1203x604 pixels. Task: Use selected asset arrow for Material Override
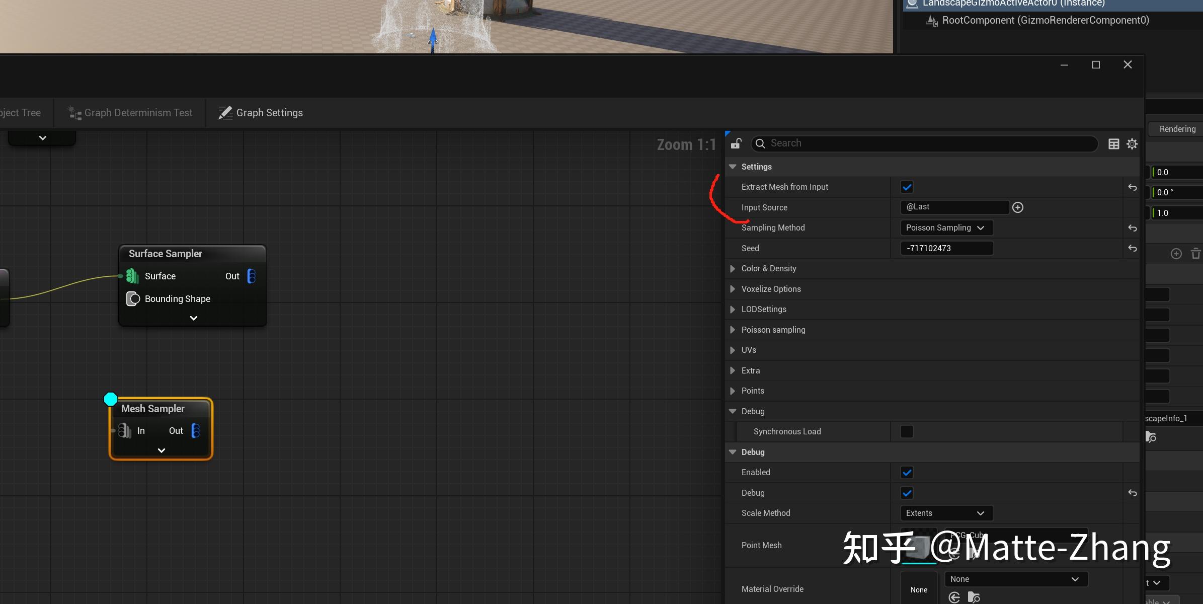pyautogui.click(x=954, y=597)
